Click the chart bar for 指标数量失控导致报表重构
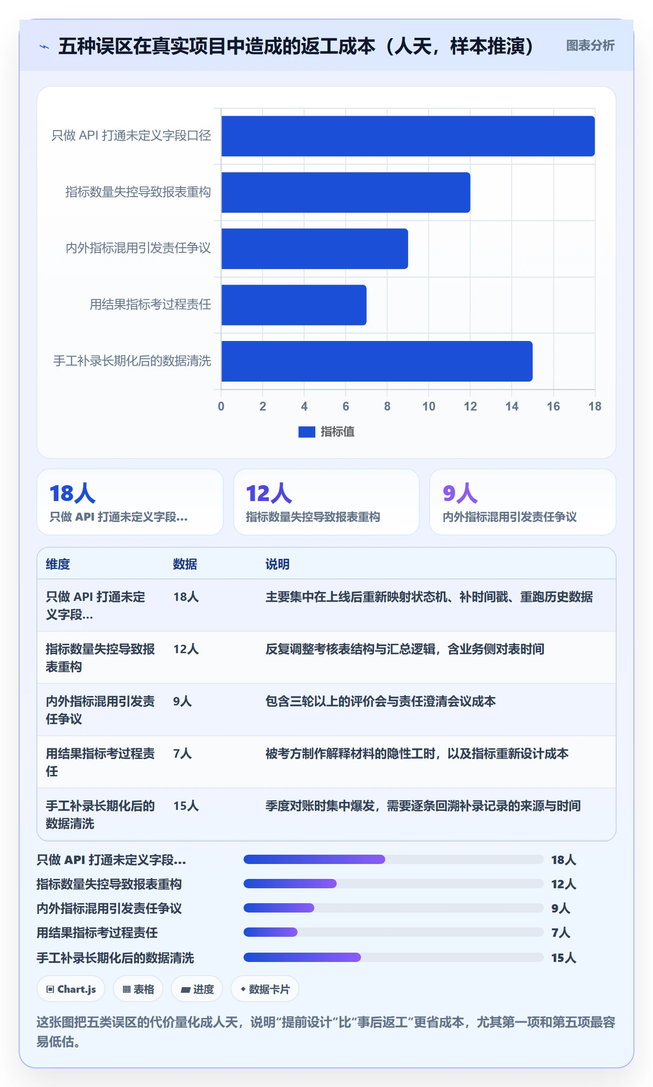This screenshot has height=1087, width=653. tap(346, 192)
